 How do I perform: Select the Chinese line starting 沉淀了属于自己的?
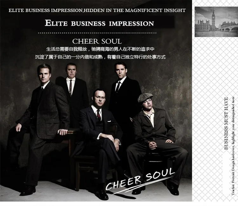[100, 57]
